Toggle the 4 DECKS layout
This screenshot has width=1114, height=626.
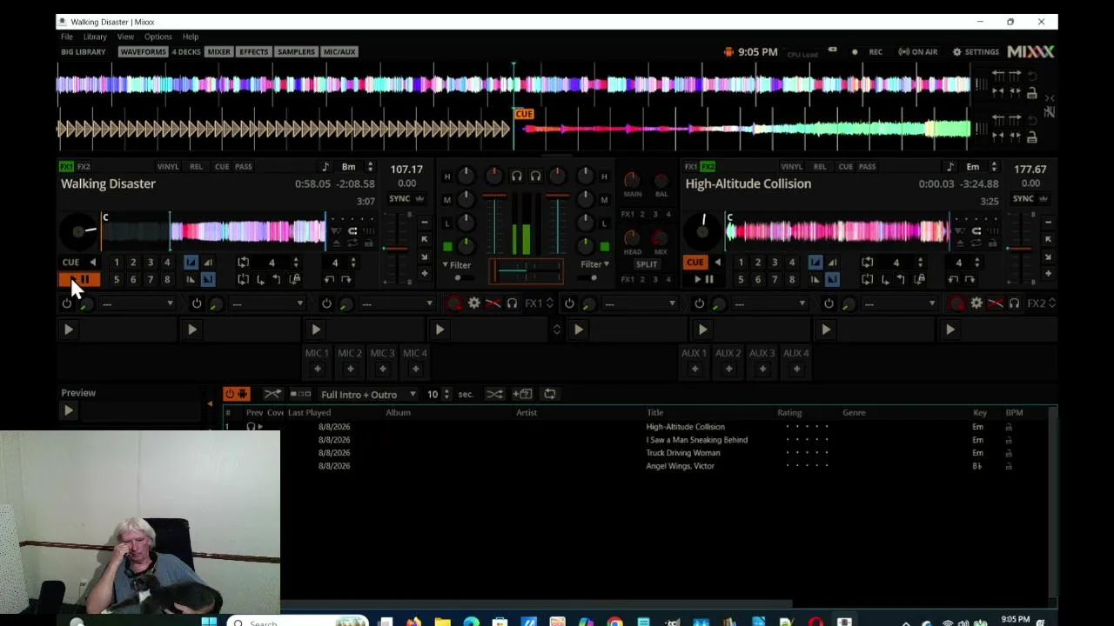click(186, 52)
